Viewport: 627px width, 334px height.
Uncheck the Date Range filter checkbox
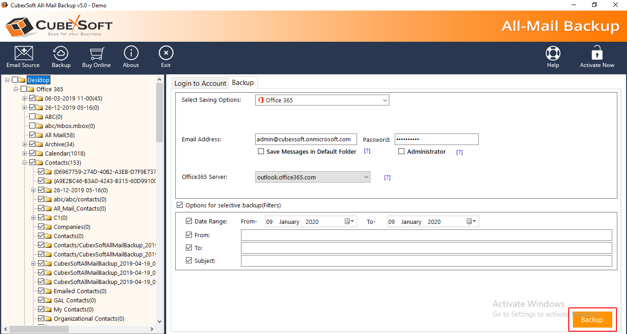[x=189, y=221]
